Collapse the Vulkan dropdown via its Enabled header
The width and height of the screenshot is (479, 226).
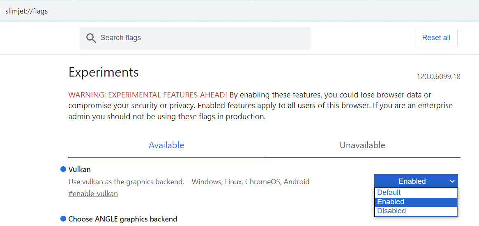(412, 181)
